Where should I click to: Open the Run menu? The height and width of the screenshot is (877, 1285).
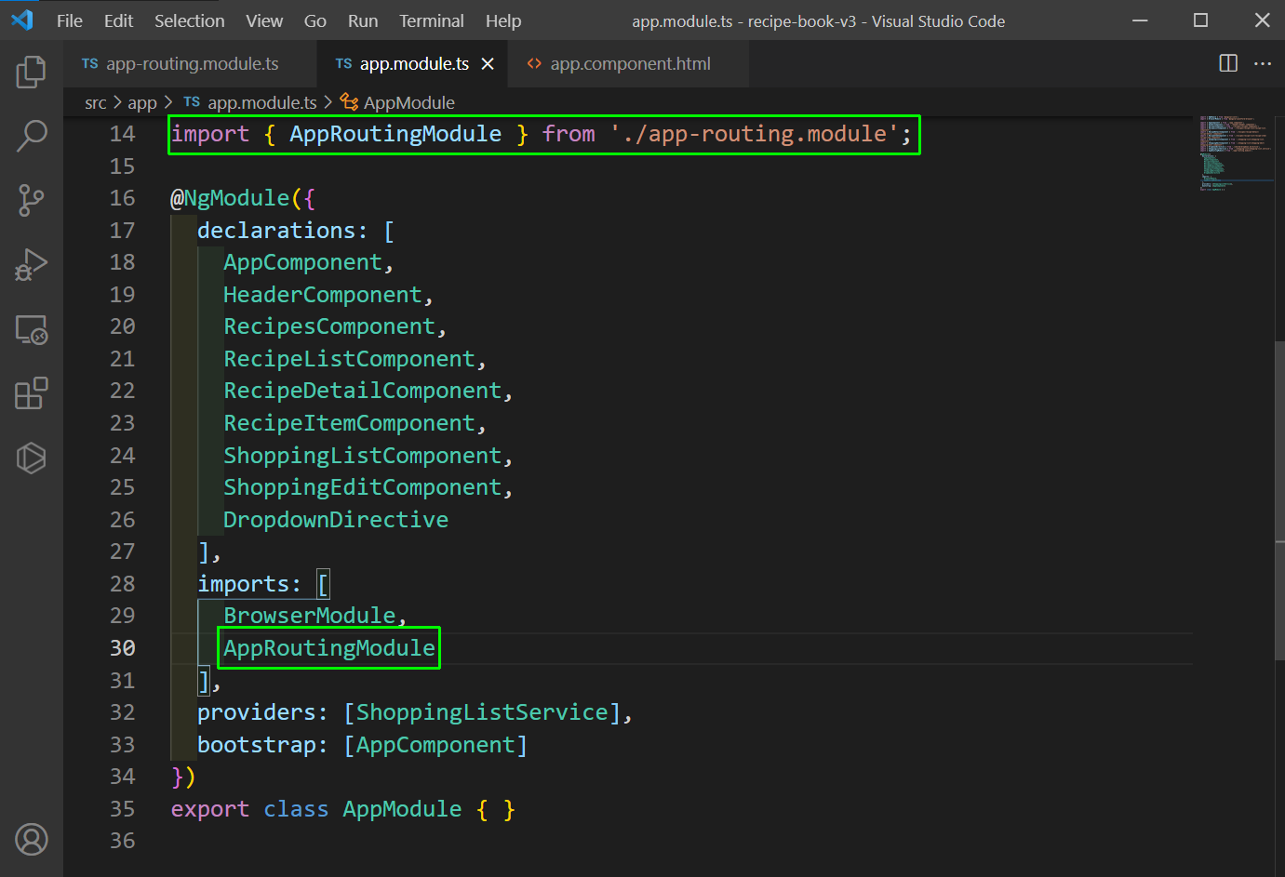[x=363, y=20]
